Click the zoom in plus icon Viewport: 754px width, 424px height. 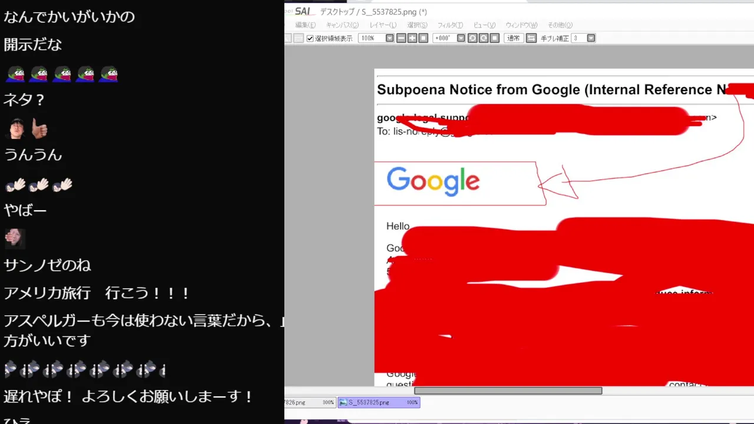412,38
